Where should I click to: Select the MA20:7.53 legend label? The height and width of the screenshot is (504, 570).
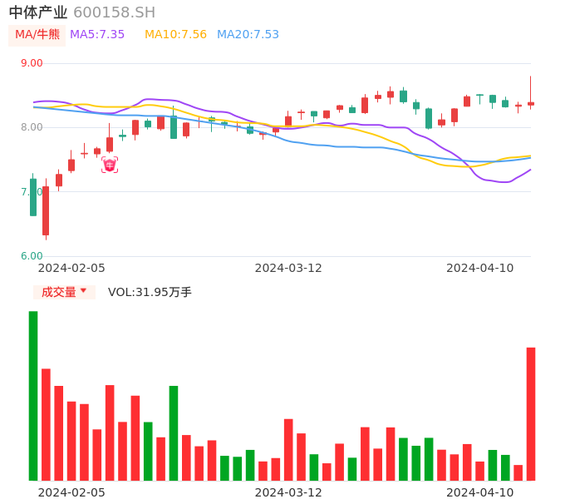(248, 35)
